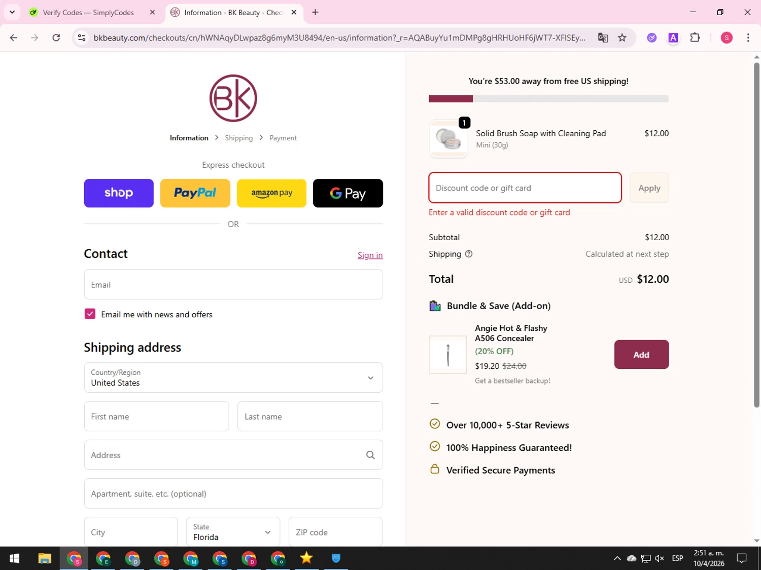Click the Shipping breadcrumb step
761x570 pixels.
(x=239, y=138)
